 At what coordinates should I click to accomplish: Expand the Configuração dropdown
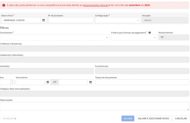tap(117, 20)
